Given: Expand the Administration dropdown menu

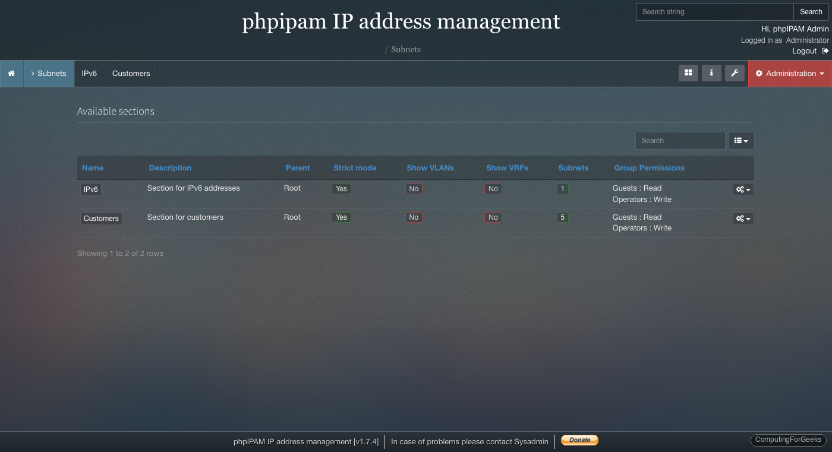Looking at the screenshot, I should tap(790, 73).
